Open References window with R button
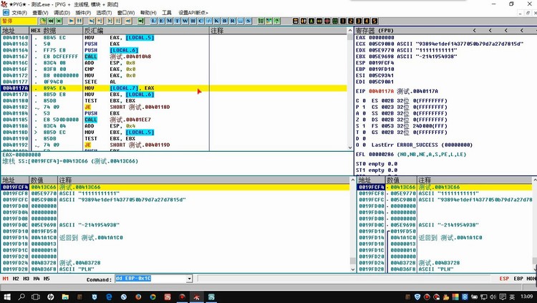 point(232,21)
